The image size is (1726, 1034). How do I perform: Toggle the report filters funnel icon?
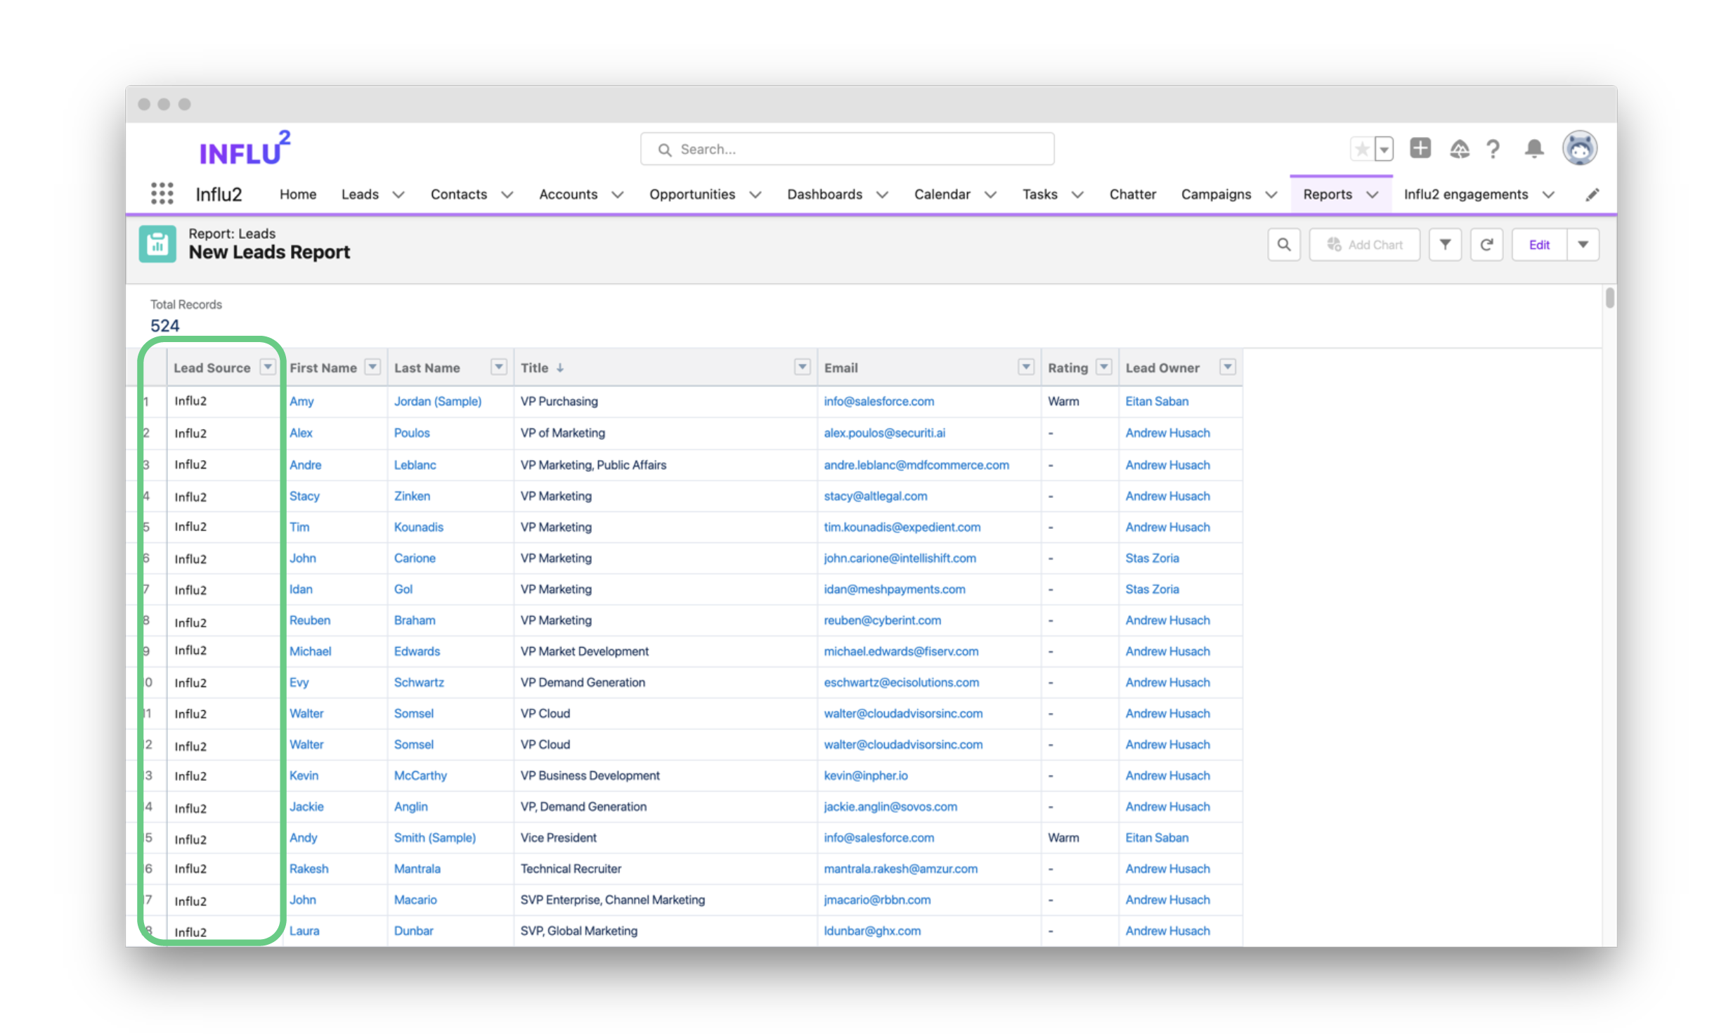pyautogui.click(x=1445, y=244)
